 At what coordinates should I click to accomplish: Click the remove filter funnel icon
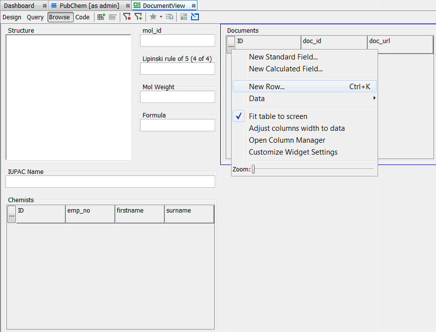point(128,16)
